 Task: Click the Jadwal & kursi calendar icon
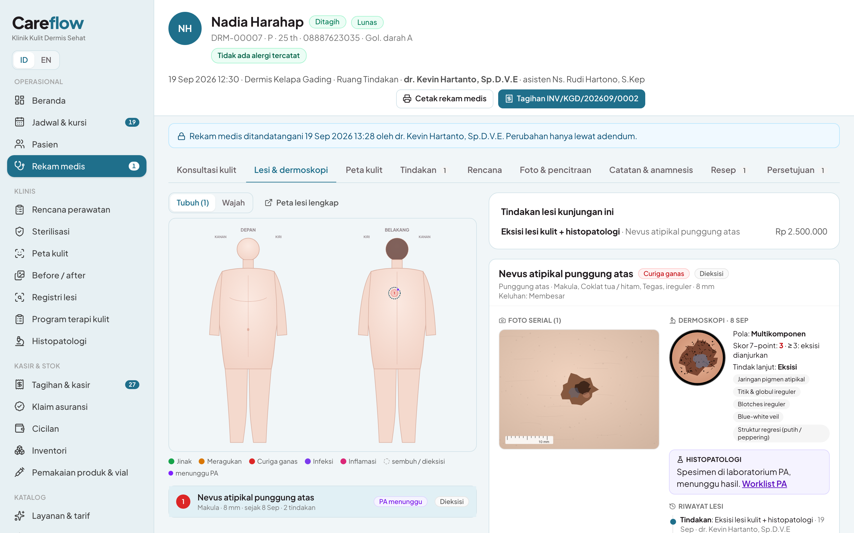19,122
